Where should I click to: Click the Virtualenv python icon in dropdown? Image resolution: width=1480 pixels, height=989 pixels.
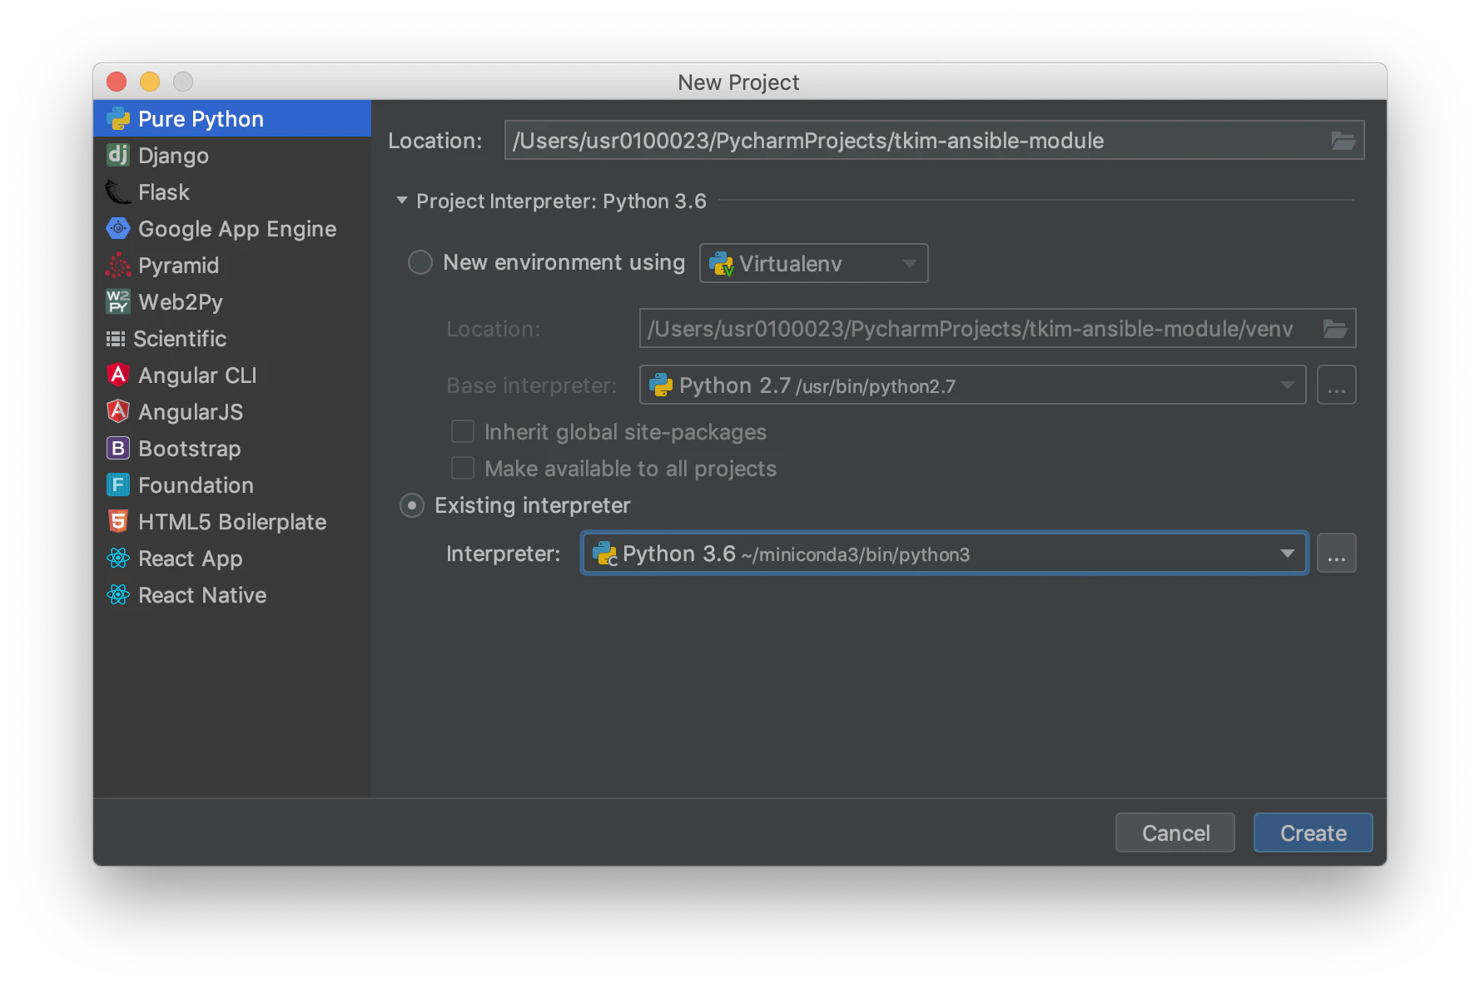721,264
